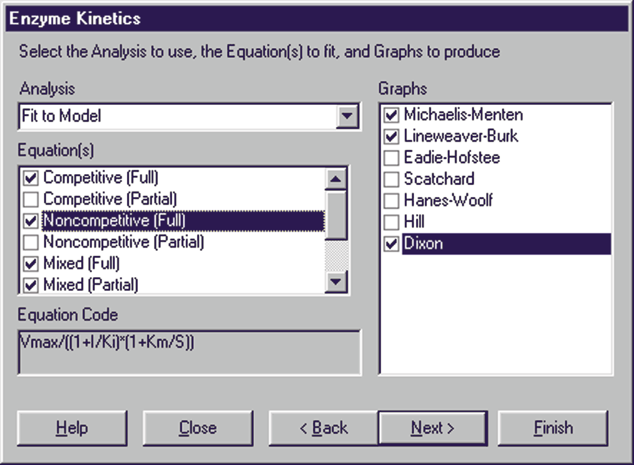Enable the Hanes-Woolf graph checkbox
The image size is (634, 465).
pos(391,201)
